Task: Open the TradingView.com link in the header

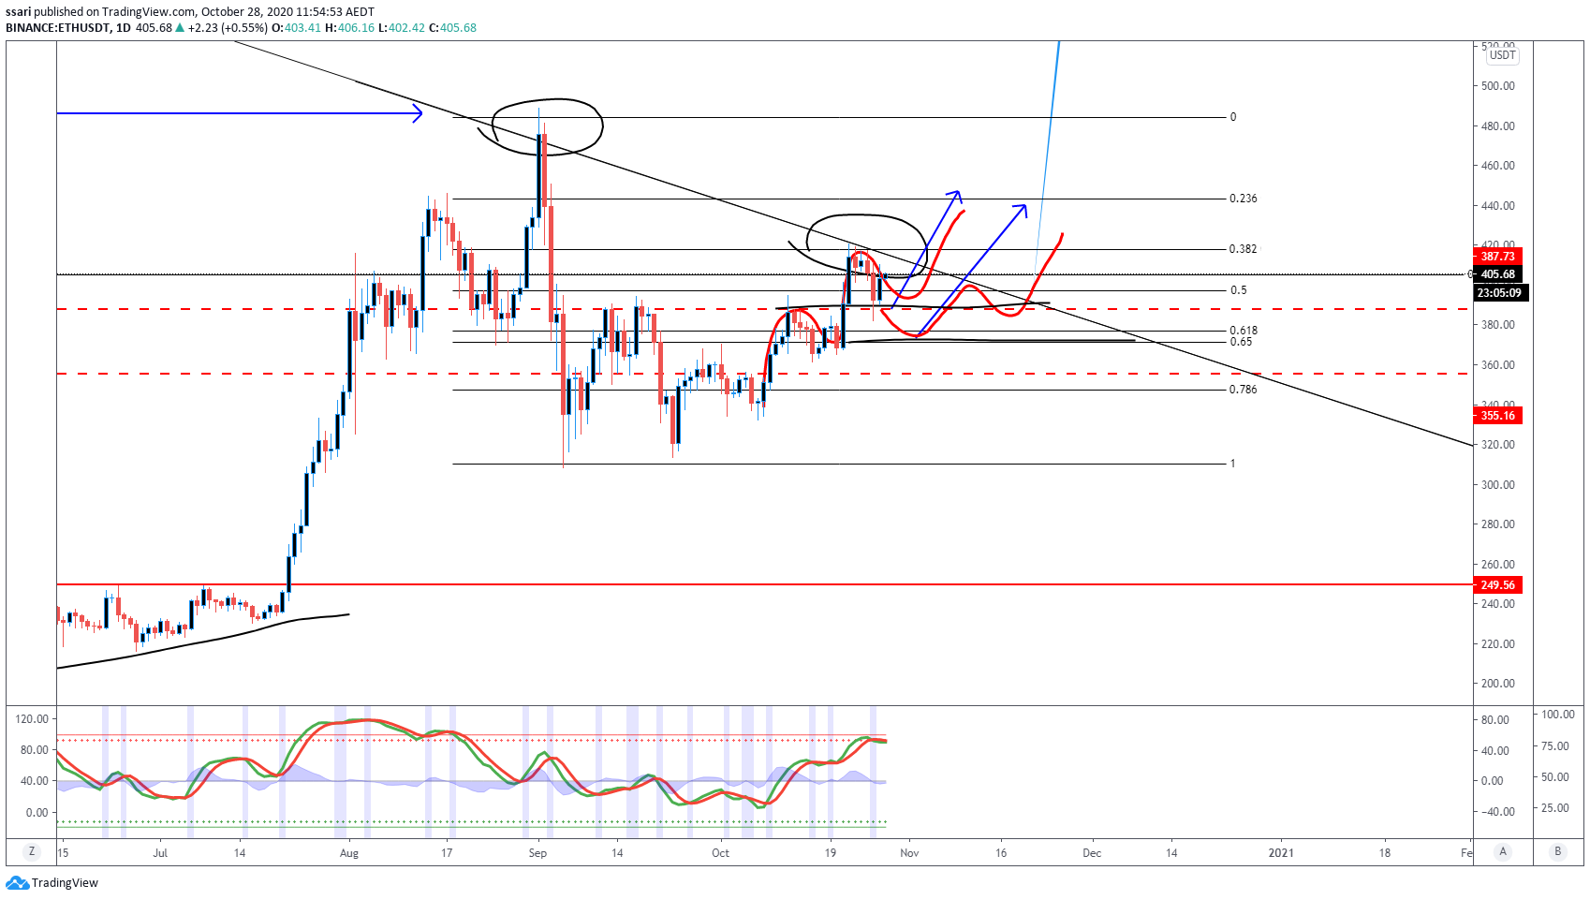Action: click(x=142, y=12)
